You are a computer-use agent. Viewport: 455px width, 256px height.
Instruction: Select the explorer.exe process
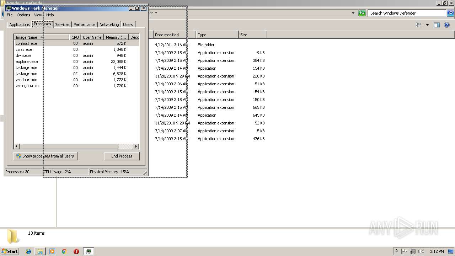coord(76,62)
